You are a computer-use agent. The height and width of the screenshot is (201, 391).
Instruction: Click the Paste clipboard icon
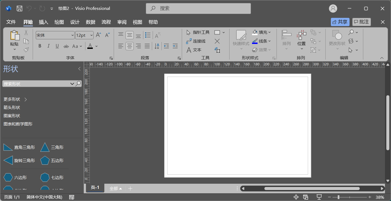coord(15,35)
